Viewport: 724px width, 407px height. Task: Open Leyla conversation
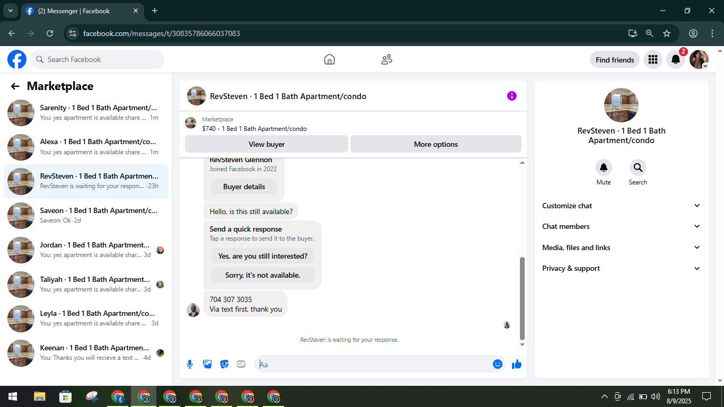point(86,318)
